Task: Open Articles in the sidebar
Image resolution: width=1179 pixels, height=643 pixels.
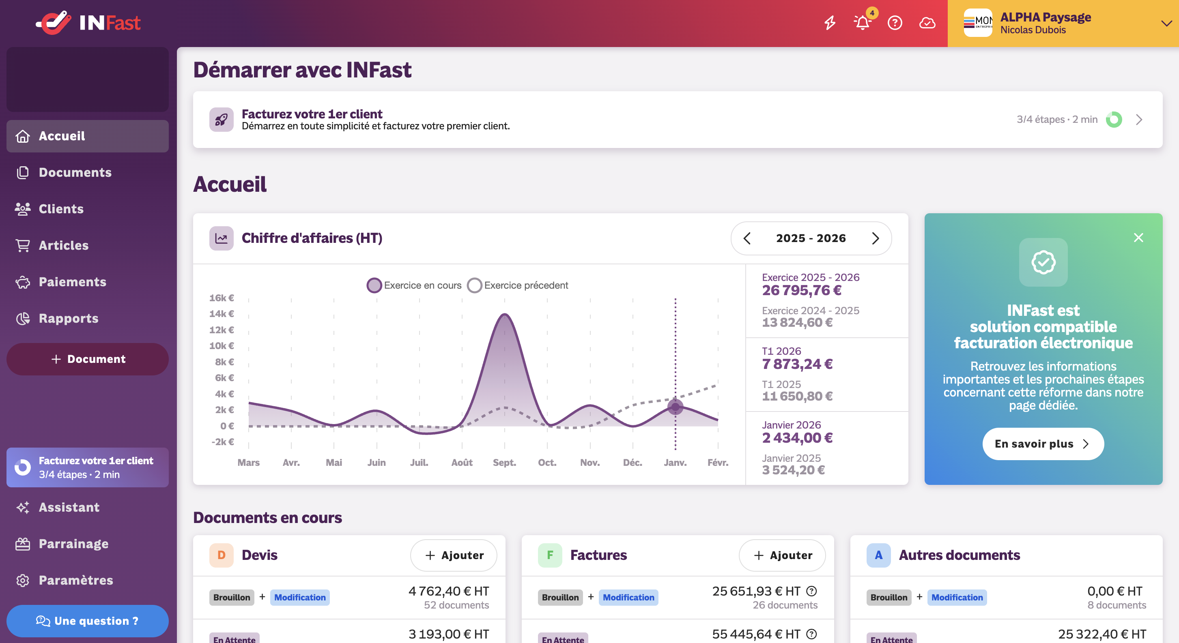Action: pyautogui.click(x=87, y=246)
